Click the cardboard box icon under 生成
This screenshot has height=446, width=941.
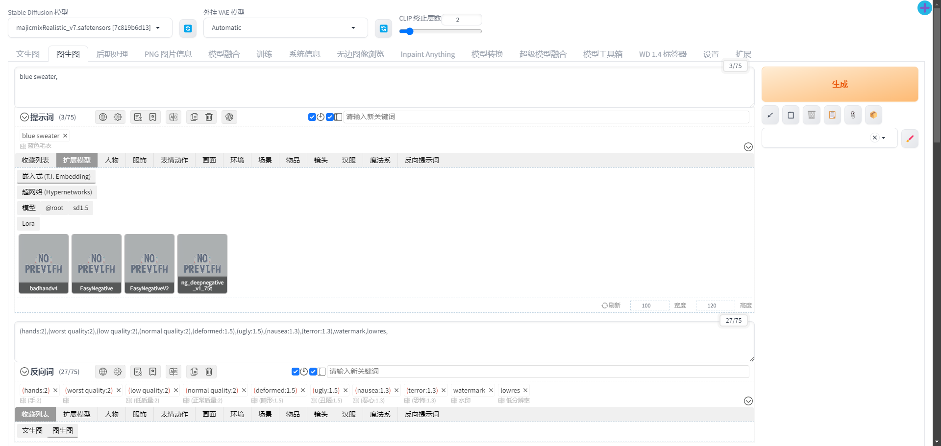pos(873,115)
